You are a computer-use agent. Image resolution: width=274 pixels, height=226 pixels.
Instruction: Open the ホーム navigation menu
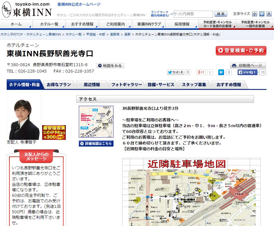pyautogui.click(x=16, y=24)
